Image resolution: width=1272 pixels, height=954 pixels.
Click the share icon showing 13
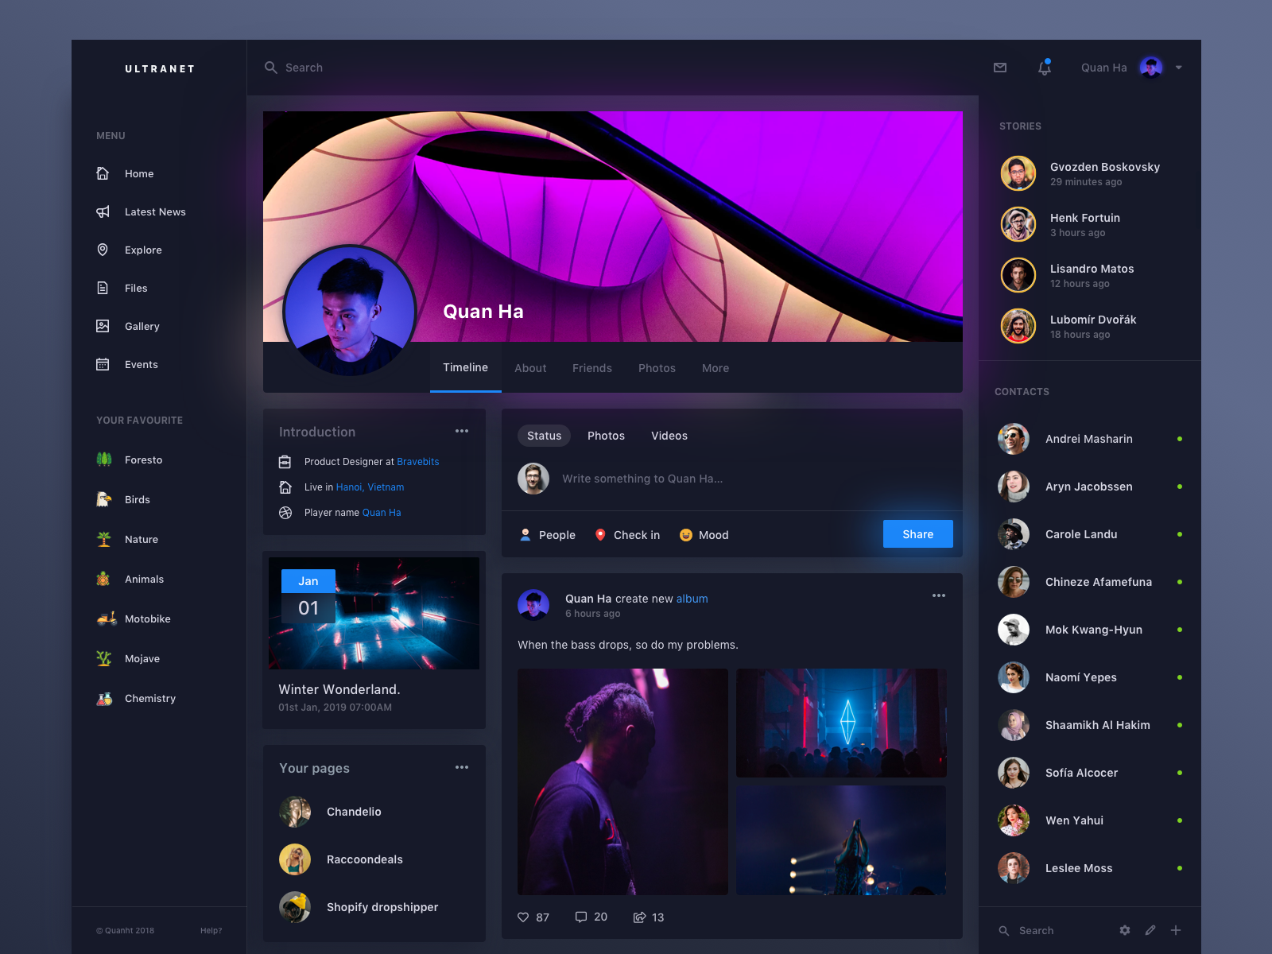[x=639, y=917]
